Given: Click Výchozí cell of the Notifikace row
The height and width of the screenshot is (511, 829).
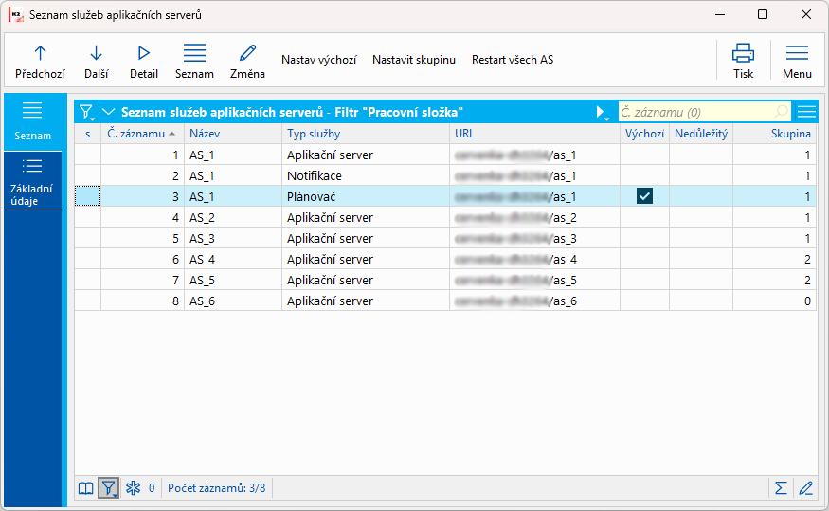Looking at the screenshot, I should pos(644,175).
